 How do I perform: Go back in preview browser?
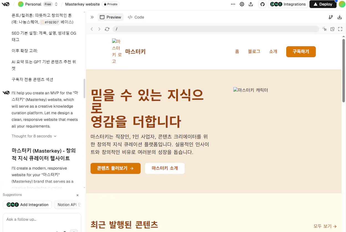tap(92, 29)
